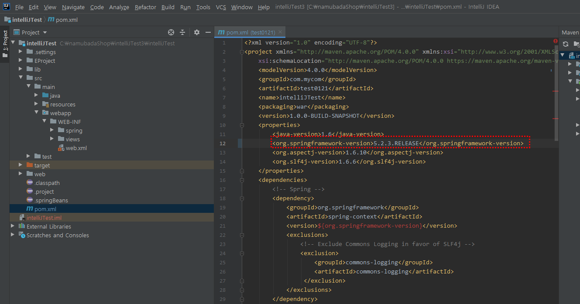
Task: Click the web folder icon
Action: pyautogui.click(x=30, y=174)
